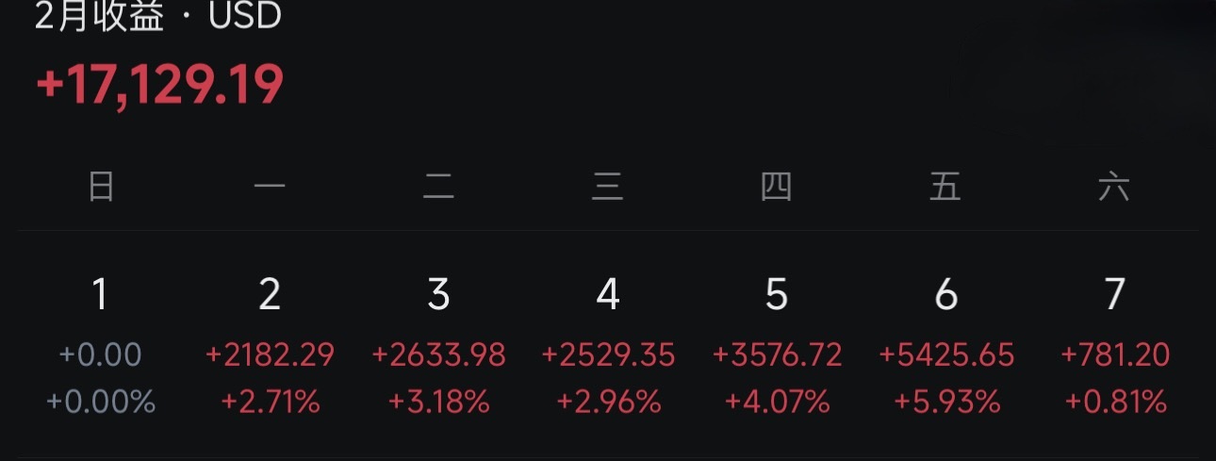Image resolution: width=1216 pixels, height=461 pixels.
Task: Tap the gray +0.00 profit value
Action: [x=101, y=355]
